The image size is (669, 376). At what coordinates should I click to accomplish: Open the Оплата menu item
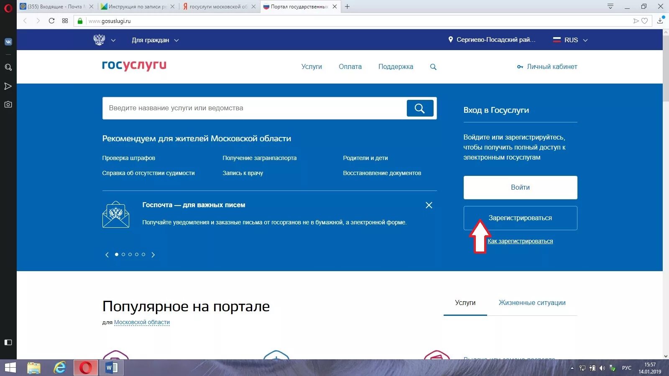350,67
